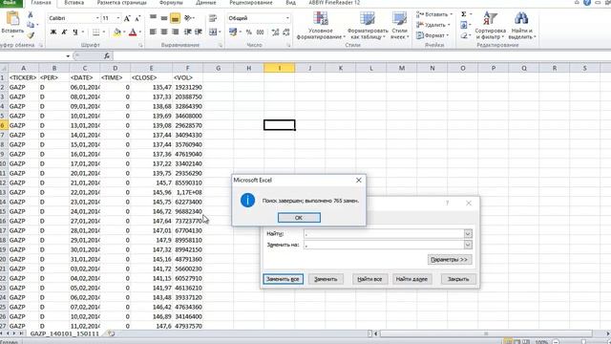
Task: Align cell text right
Action: pos(175,32)
